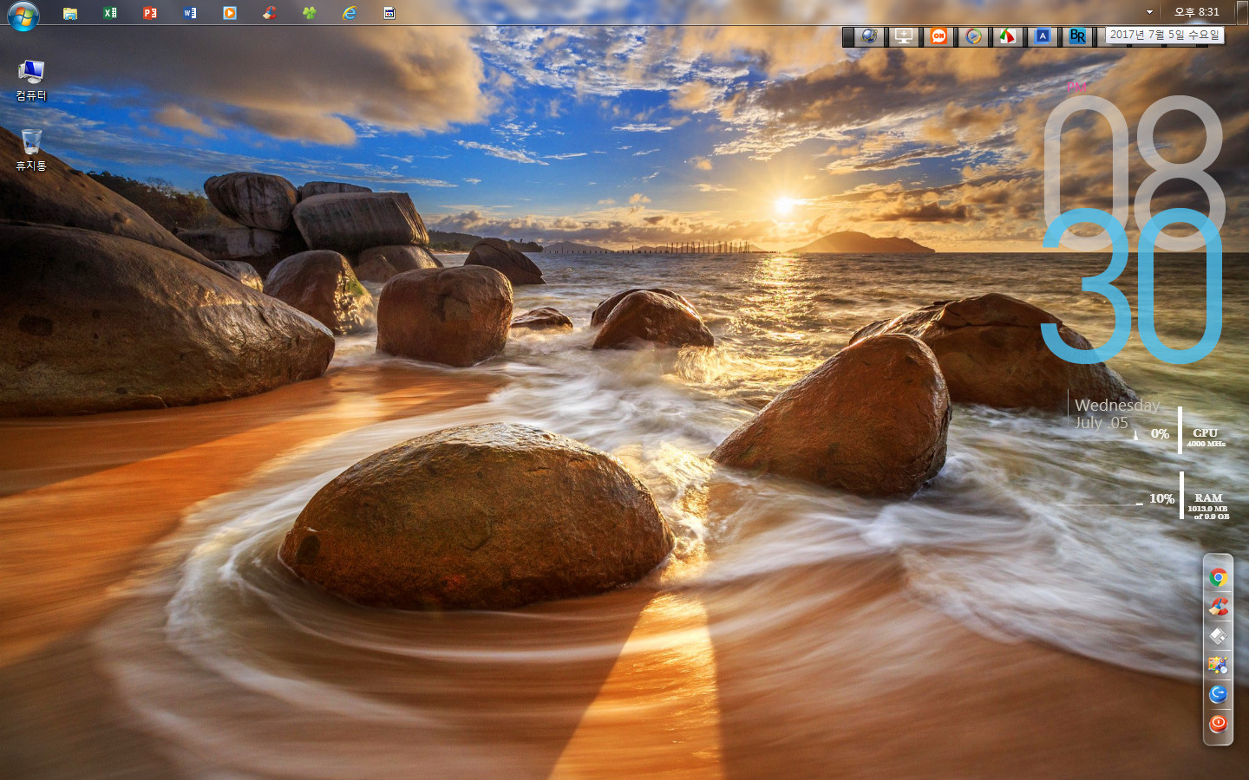Open the 휴지통 recycle bin icon
The height and width of the screenshot is (780, 1249).
(31, 151)
